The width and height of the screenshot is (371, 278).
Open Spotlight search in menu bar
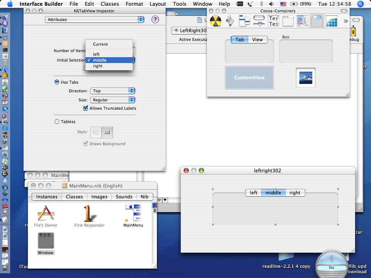tap(360, 4)
